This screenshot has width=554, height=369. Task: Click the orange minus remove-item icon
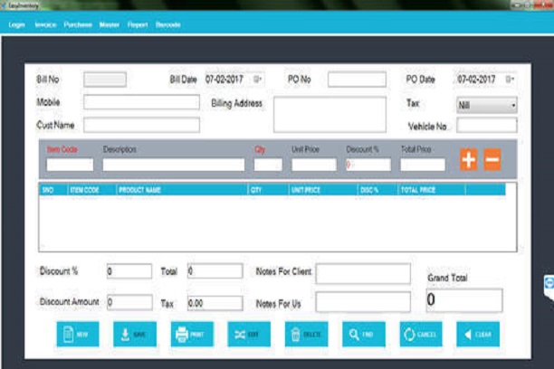(492, 159)
